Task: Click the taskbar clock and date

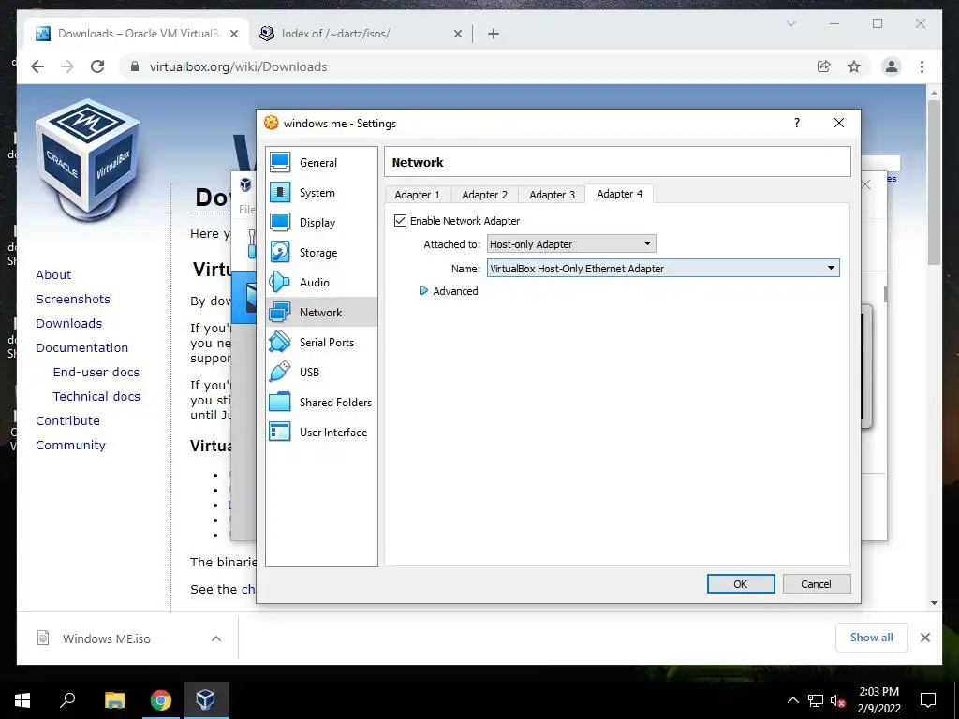Action: [x=878, y=700]
